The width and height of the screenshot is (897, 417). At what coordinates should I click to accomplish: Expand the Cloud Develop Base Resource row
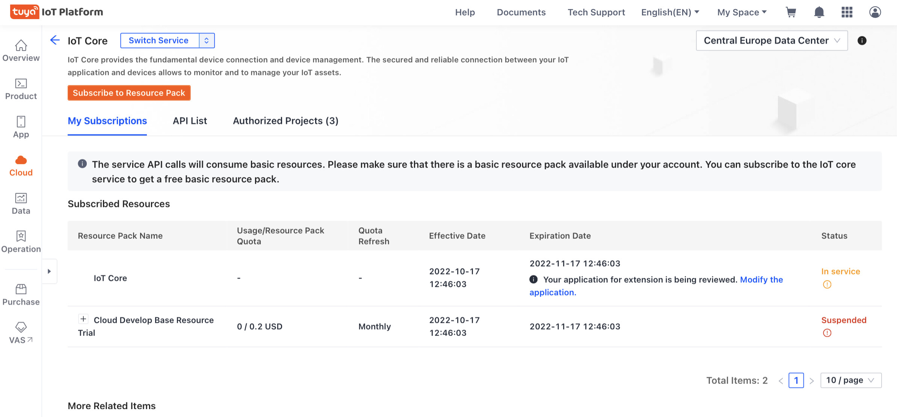[x=83, y=319]
